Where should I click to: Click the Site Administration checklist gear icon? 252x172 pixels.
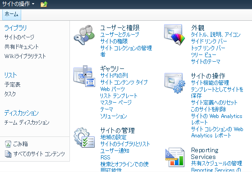(x=84, y=137)
